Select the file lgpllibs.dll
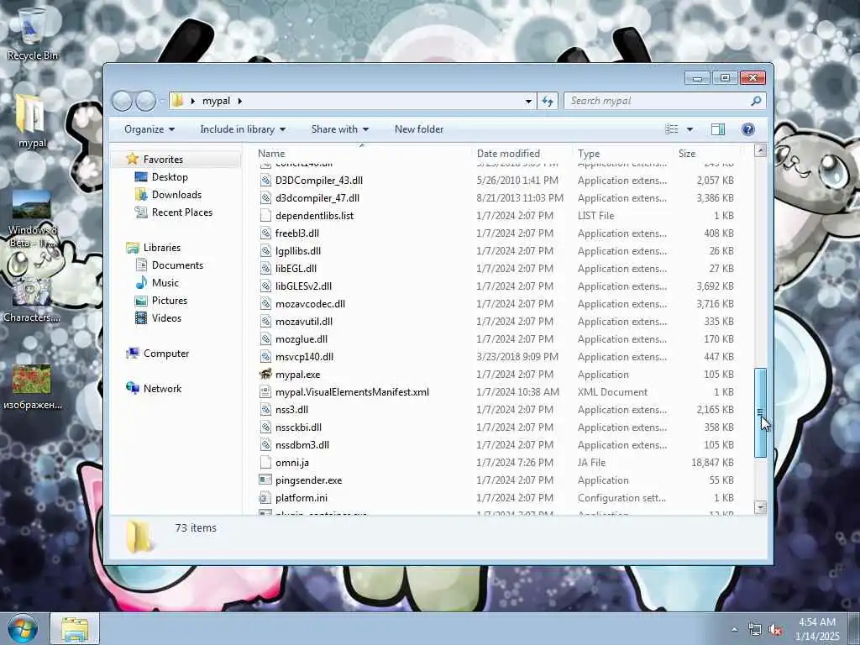This screenshot has width=860, height=645. (x=298, y=251)
